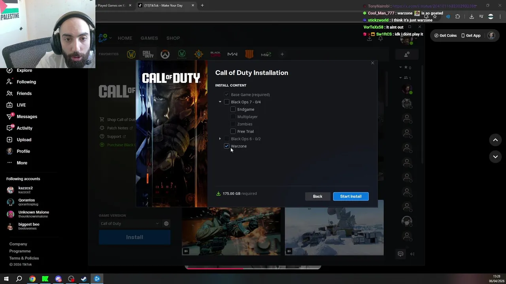This screenshot has height=284, width=506.
Task: Open Black Ops 4 orange favorite icon
Action: click(x=249, y=54)
